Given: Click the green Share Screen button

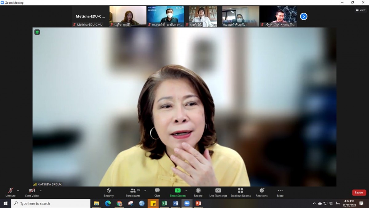Looking at the screenshot, I should coord(177,193).
